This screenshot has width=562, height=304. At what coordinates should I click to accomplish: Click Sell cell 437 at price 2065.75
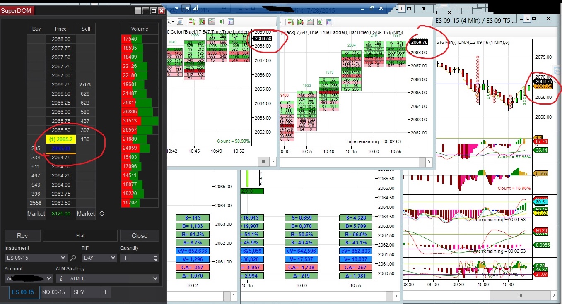coord(86,121)
